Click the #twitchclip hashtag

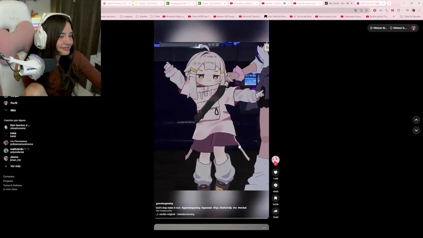coord(226,208)
